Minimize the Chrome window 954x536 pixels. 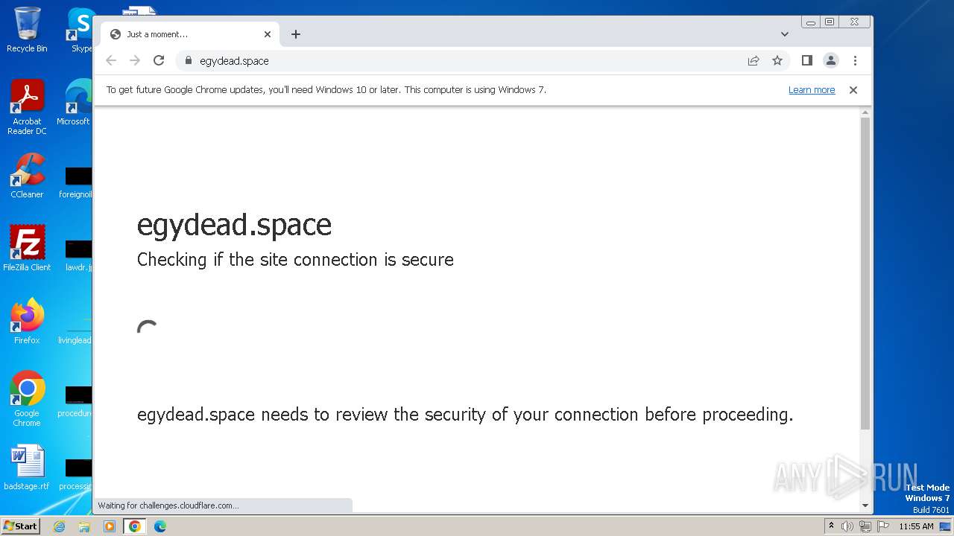pyautogui.click(x=811, y=22)
